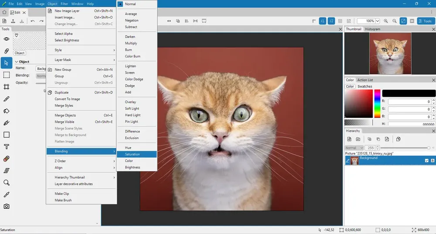Close the Hierarchy panel
This screenshot has width=436, height=234.
pyautogui.click(x=433, y=131)
